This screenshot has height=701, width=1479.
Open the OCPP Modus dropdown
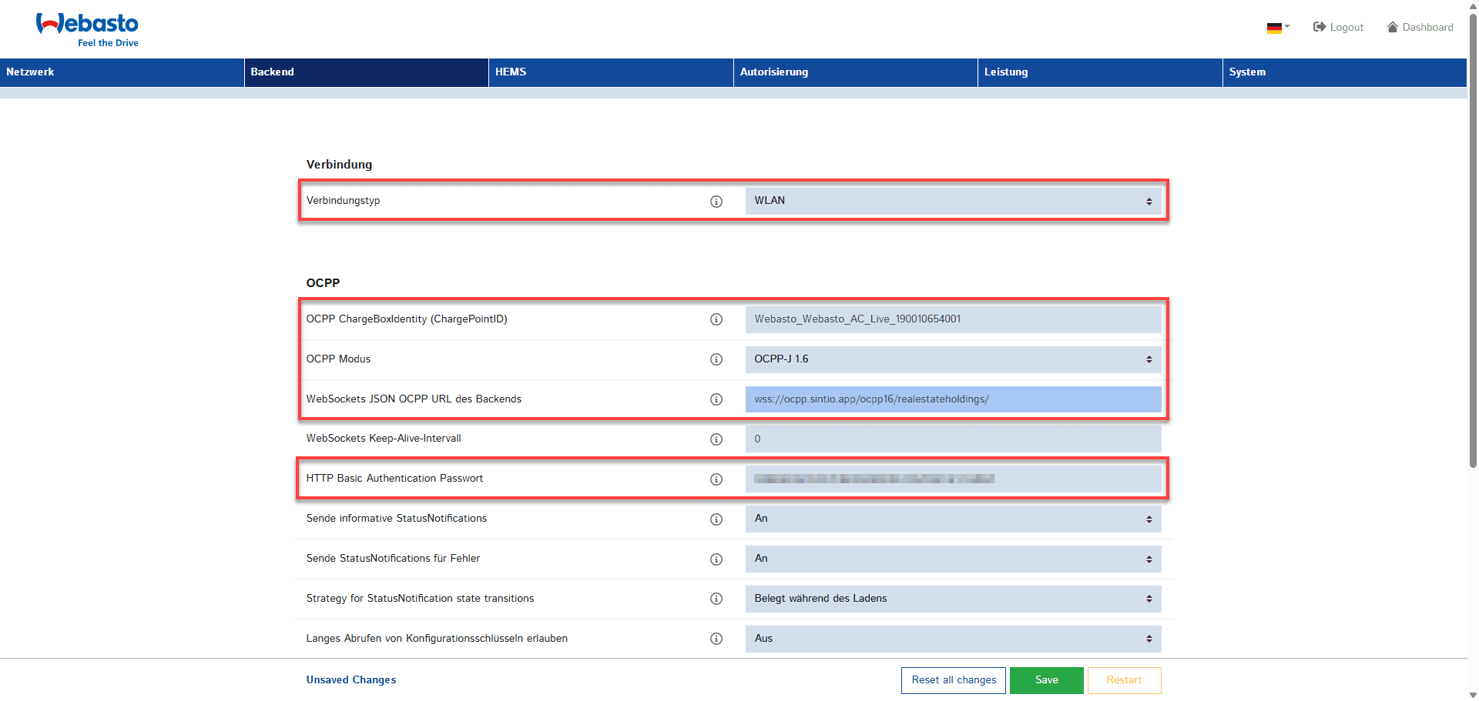coord(953,359)
